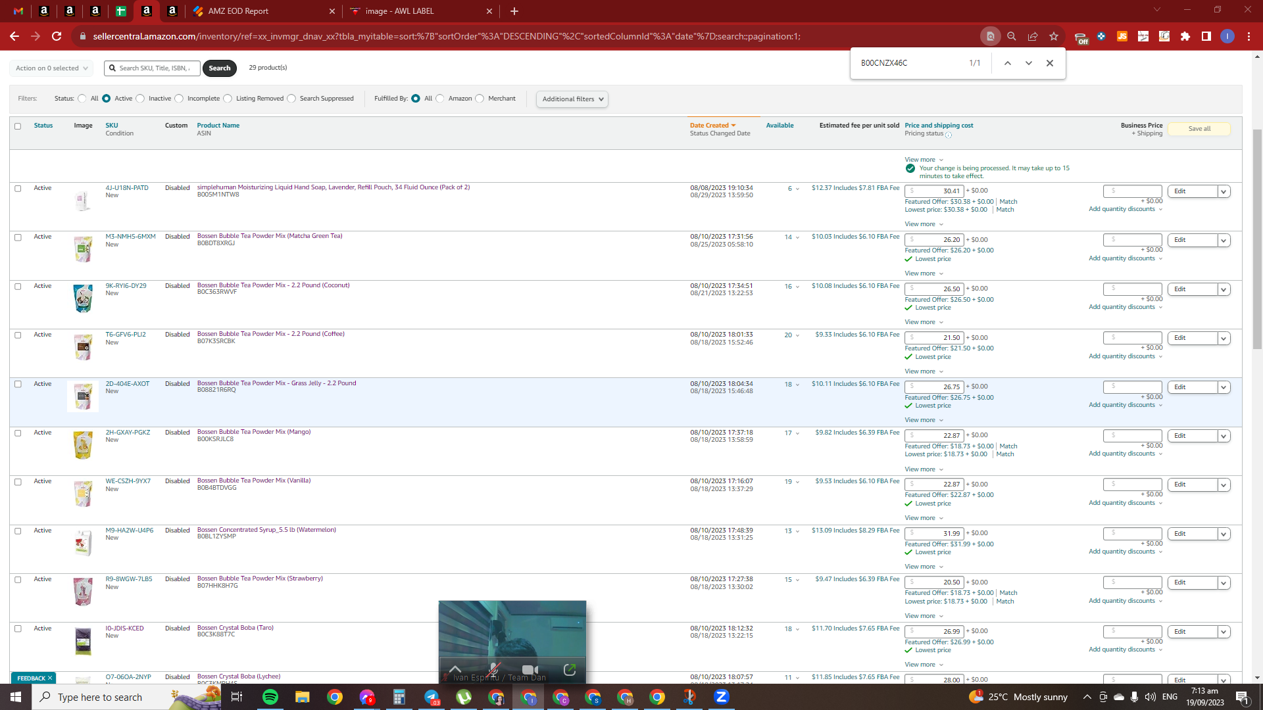This screenshot has height=710, width=1263.
Task: Click the Coconut powder mix product thumbnail
Action: pyautogui.click(x=83, y=298)
